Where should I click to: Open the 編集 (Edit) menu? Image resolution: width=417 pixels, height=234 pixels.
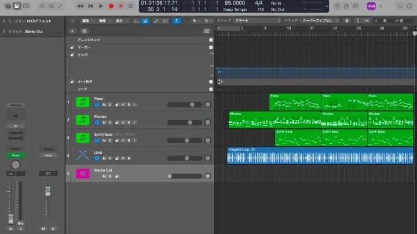[86, 20]
